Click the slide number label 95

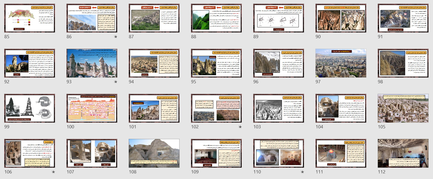click(194, 82)
